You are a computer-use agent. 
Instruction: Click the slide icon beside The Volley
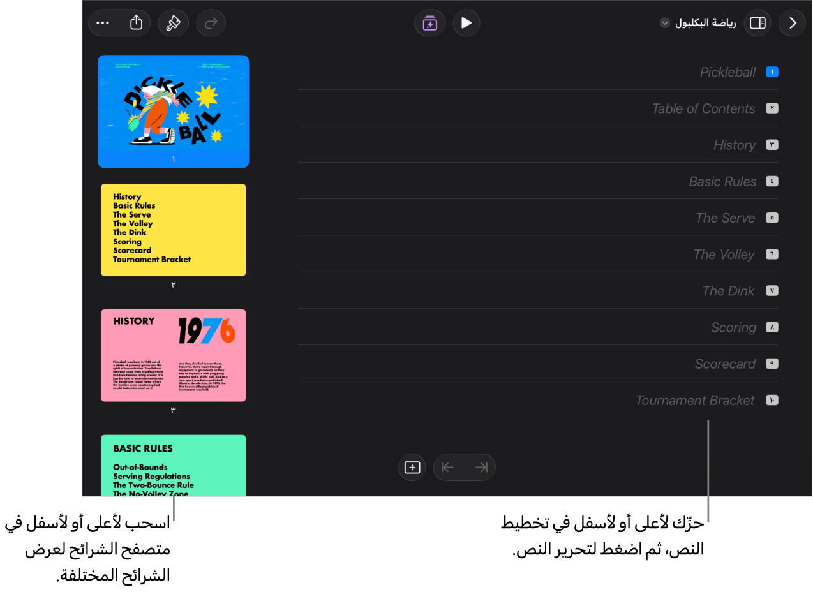click(772, 255)
